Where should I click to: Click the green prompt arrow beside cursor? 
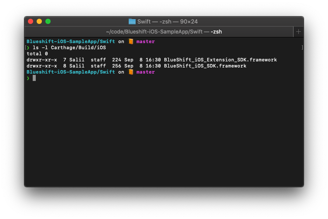[x=28, y=78]
